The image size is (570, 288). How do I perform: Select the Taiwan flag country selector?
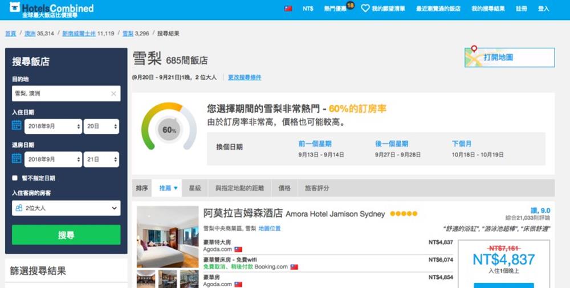(x=288, y=9)
